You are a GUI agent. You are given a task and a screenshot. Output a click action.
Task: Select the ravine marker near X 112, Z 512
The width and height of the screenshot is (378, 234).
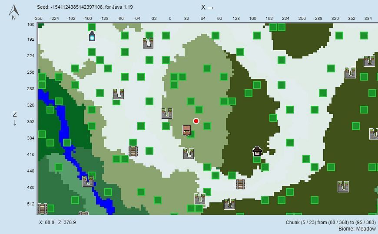pyautogui.click(x=229, y=204)
